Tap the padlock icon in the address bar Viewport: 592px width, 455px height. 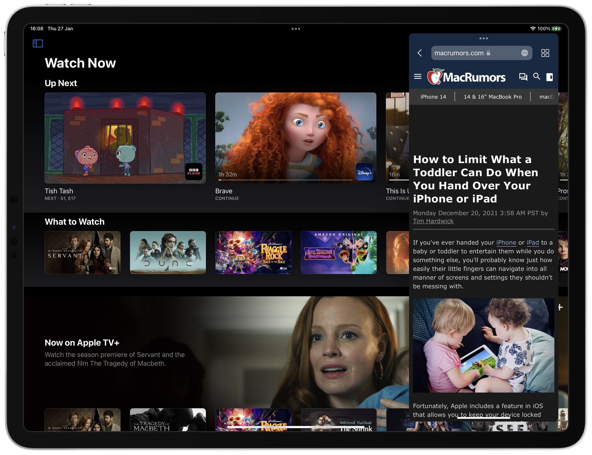pyautogui.click(x=488, y=53)
